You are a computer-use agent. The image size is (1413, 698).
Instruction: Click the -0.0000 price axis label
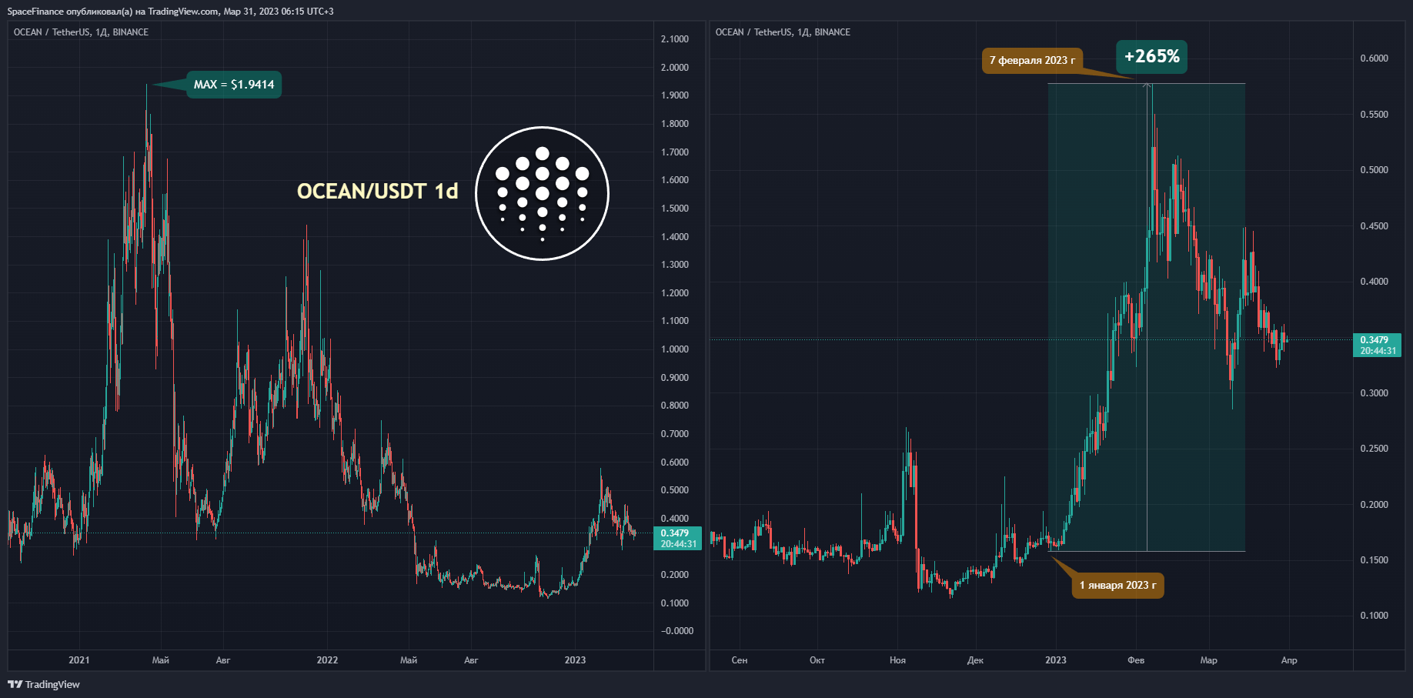(x=676, y=631)
